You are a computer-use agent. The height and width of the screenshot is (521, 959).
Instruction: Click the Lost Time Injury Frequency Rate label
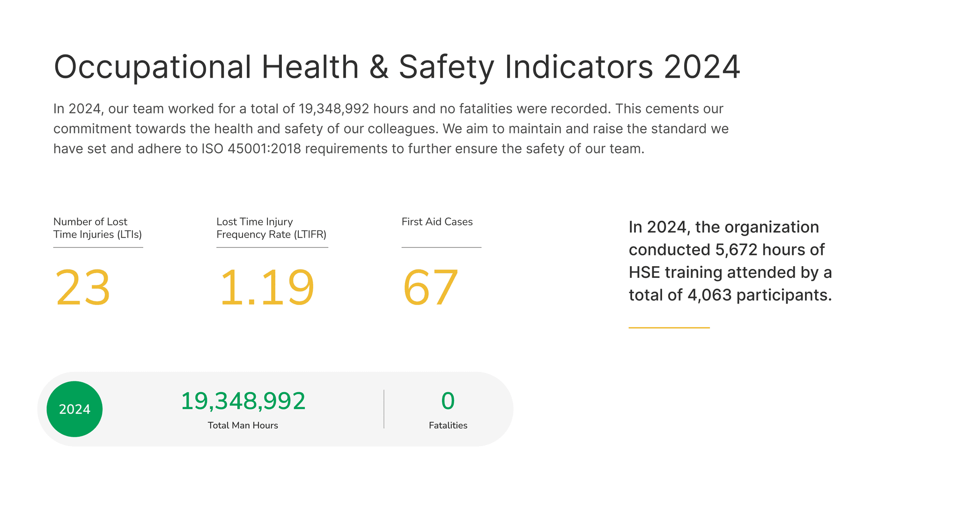pos(271,228)
